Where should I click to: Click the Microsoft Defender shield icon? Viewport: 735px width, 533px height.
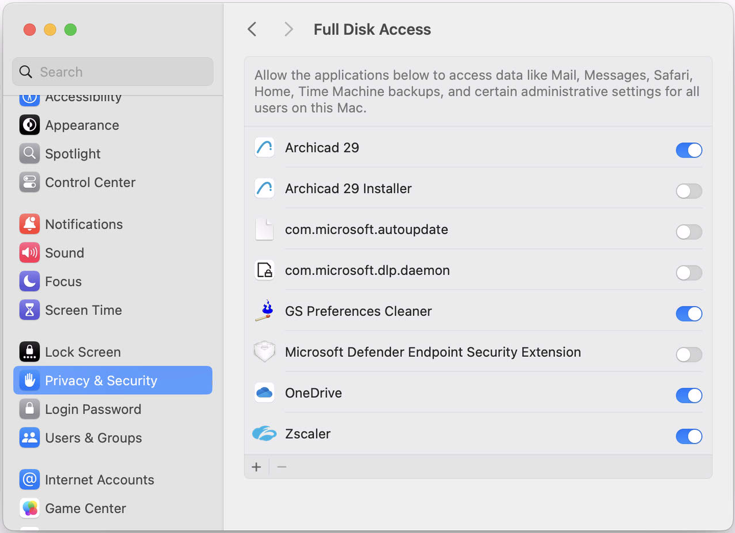pos(264,351)
